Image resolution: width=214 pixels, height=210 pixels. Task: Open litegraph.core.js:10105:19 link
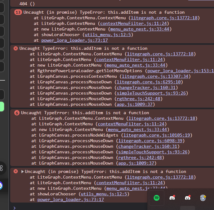[x=157, y=135]
